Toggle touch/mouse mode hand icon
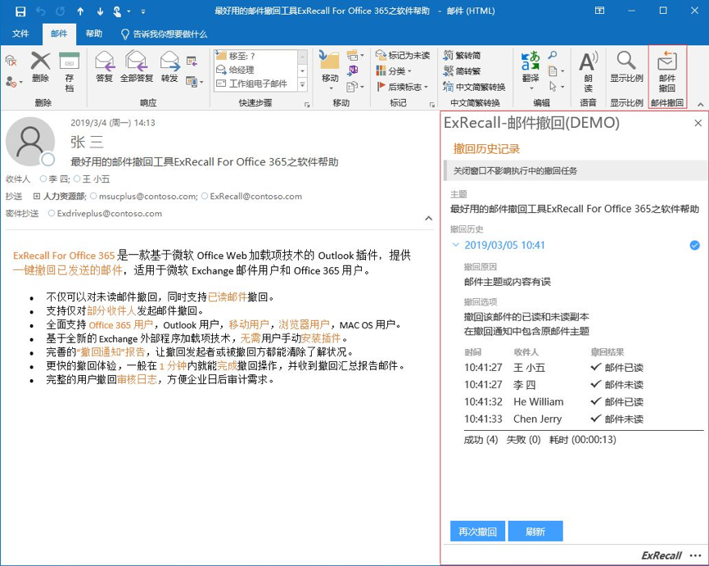The image size is (709, 566). 117,11
